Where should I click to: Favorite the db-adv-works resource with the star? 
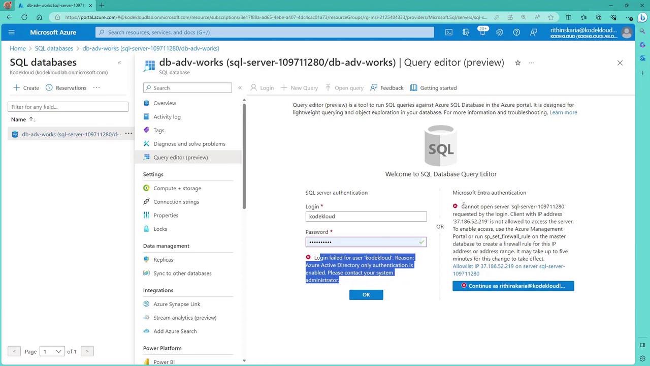(x=517, y=63)
